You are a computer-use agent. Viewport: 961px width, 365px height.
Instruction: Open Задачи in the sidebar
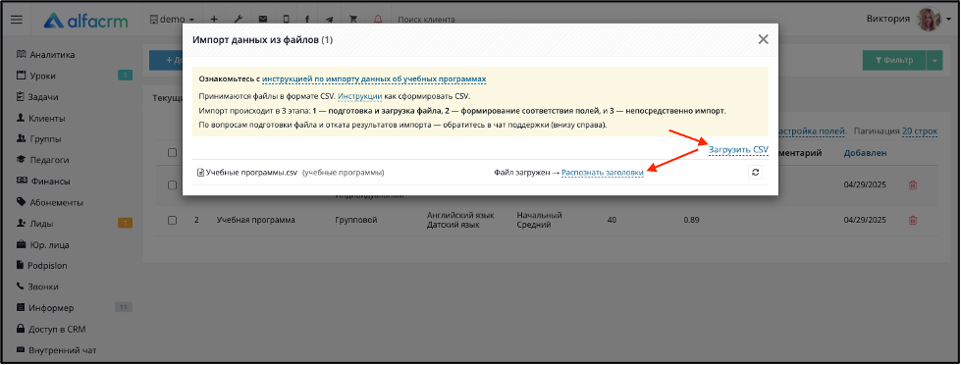pyautogui.click(x=37, y=97)
